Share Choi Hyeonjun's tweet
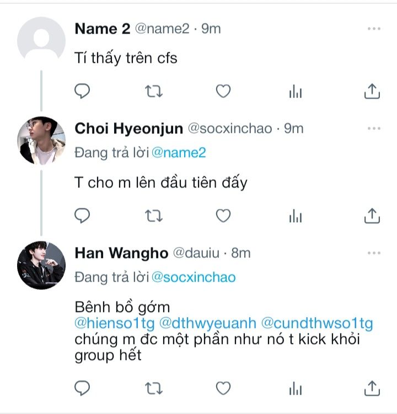Viewport: 397px width, 414px height. coord(372,215)
